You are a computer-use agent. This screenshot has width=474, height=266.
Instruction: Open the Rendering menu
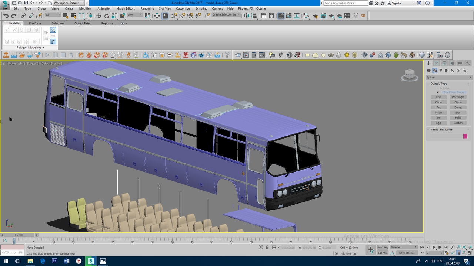[147, 8]
